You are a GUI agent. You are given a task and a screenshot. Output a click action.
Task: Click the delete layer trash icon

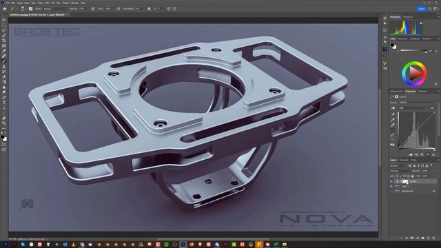click(x=433, y=238)
